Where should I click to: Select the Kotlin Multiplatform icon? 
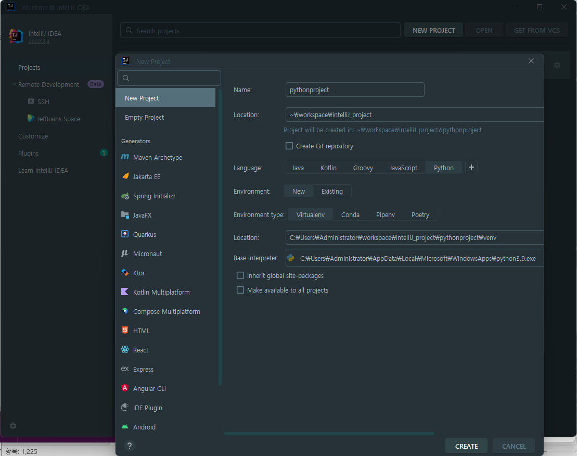[125, 292]
